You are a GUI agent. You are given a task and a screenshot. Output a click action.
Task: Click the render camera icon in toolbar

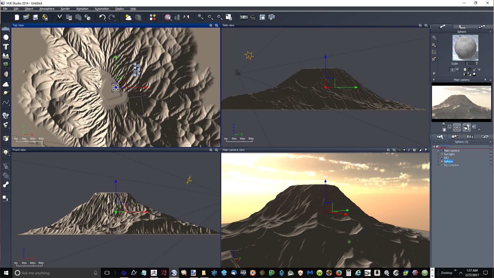pos(272,17)
